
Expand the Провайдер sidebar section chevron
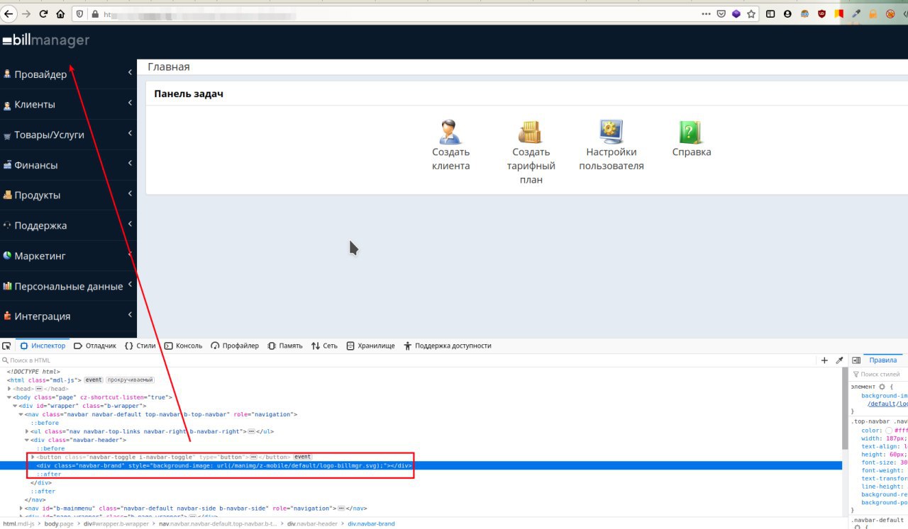(131, 73)
